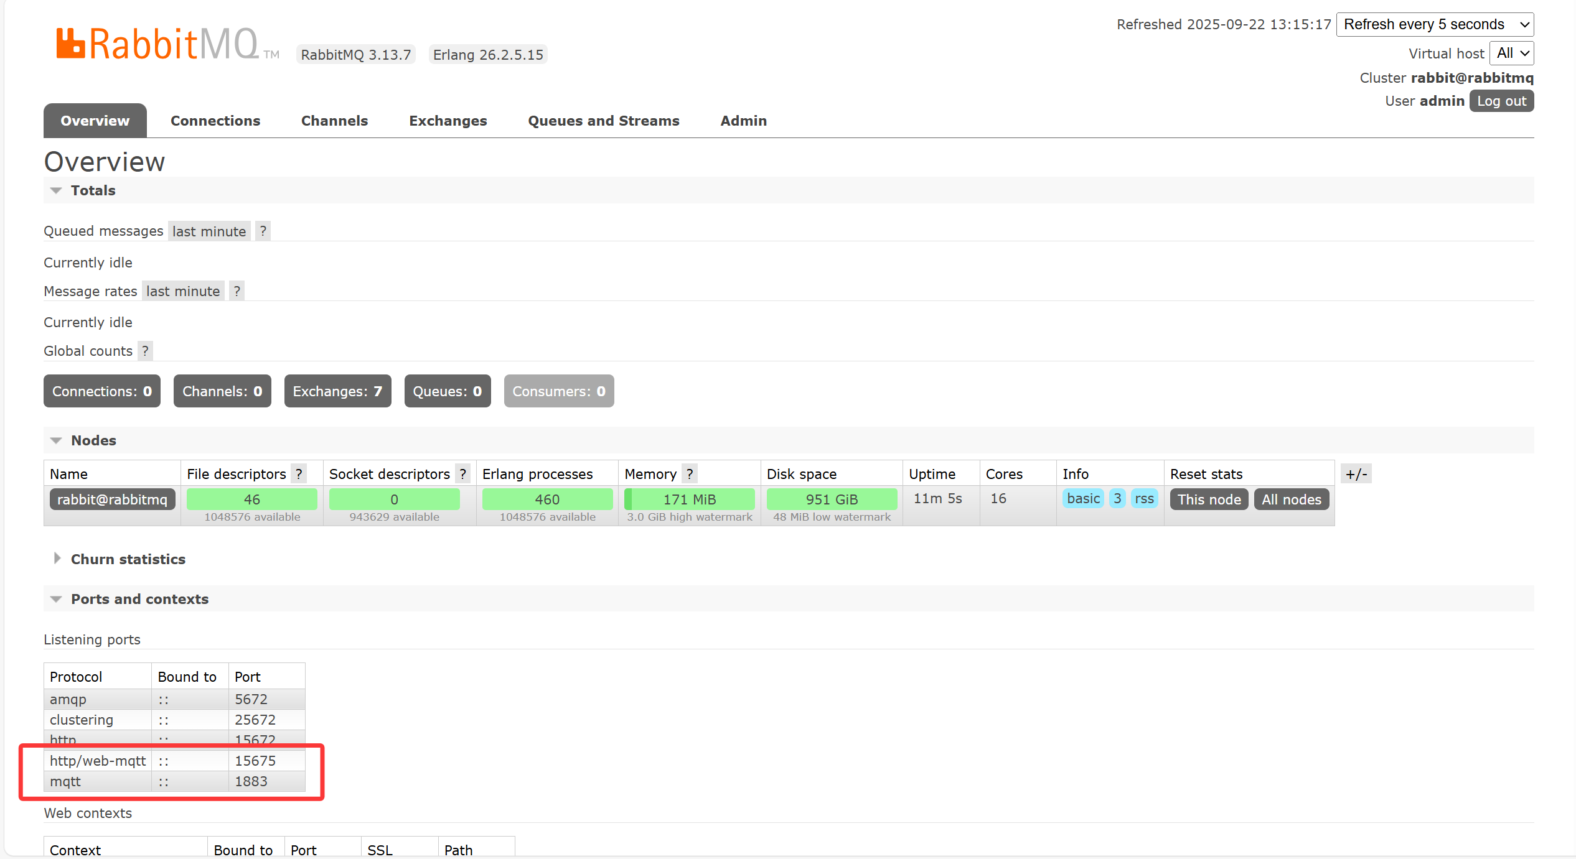Click port 5672 cell
This screenshot has height=859, width=1576.
click(266, 699)
